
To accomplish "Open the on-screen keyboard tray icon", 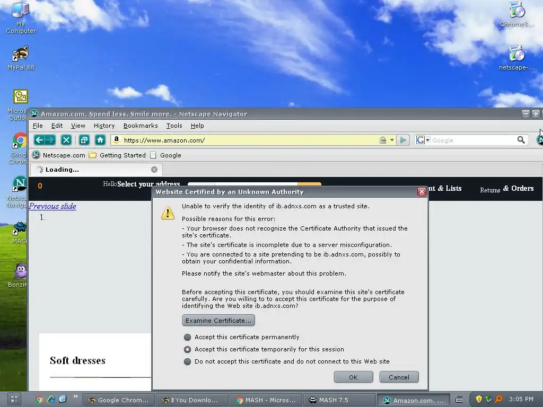I will click(459, 400).
